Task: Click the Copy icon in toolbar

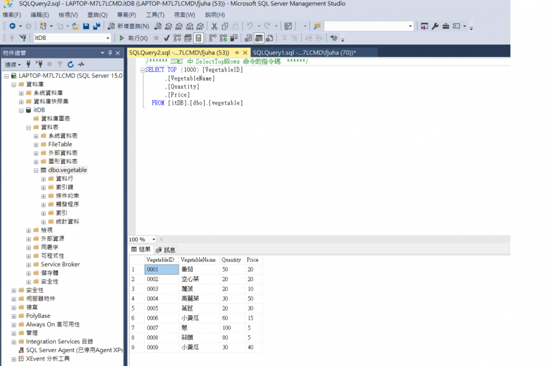Action: point(225,26)
